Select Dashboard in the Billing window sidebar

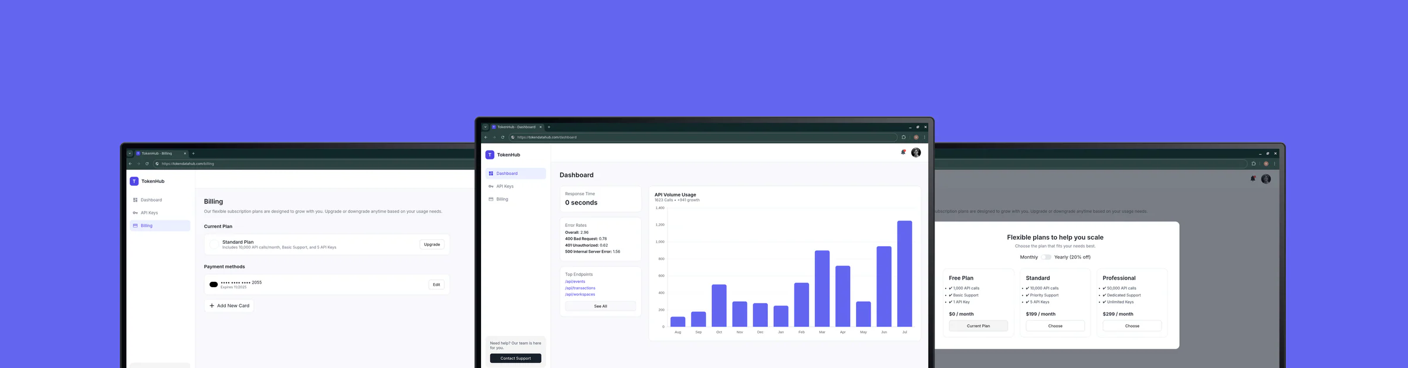click(160, 200)
